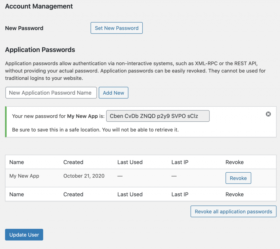This screenshot has width=280, height=249.
Task: Dismiss the new password notice
Action: (268, 114)
